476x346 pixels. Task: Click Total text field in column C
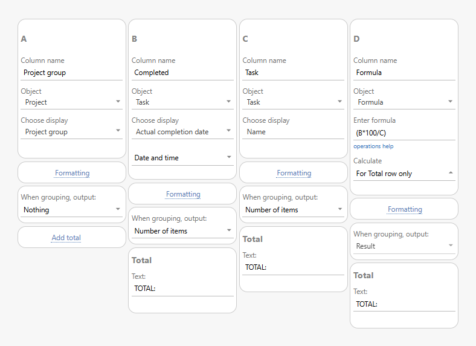294,267
